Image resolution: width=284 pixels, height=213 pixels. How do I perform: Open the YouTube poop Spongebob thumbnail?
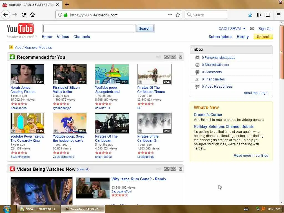click(112, 74)
